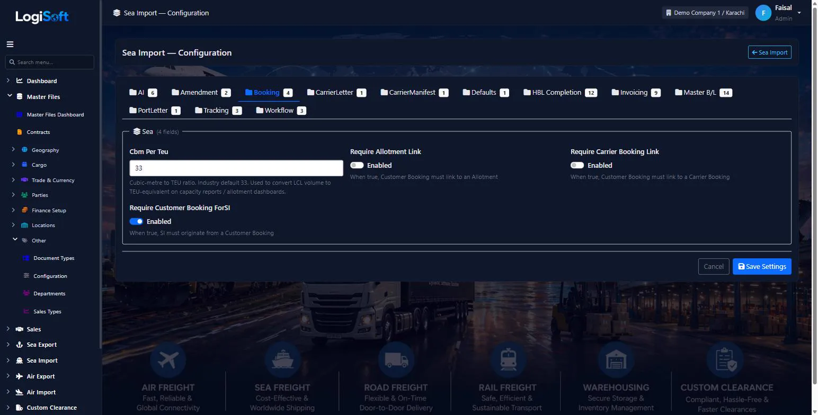Click the Other tags icon
The image size is (818, 415).
(25, 240)
